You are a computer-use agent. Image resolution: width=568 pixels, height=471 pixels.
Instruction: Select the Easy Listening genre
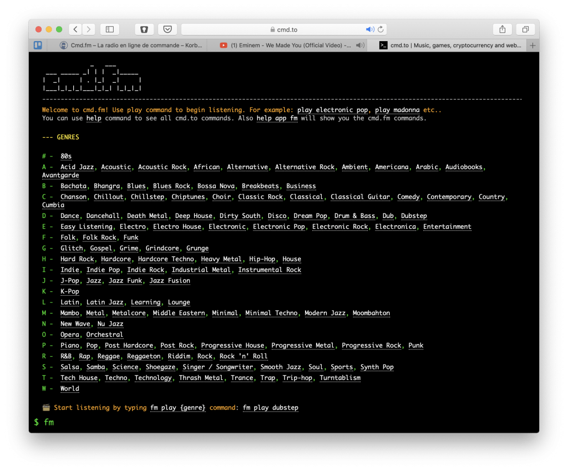86,227
